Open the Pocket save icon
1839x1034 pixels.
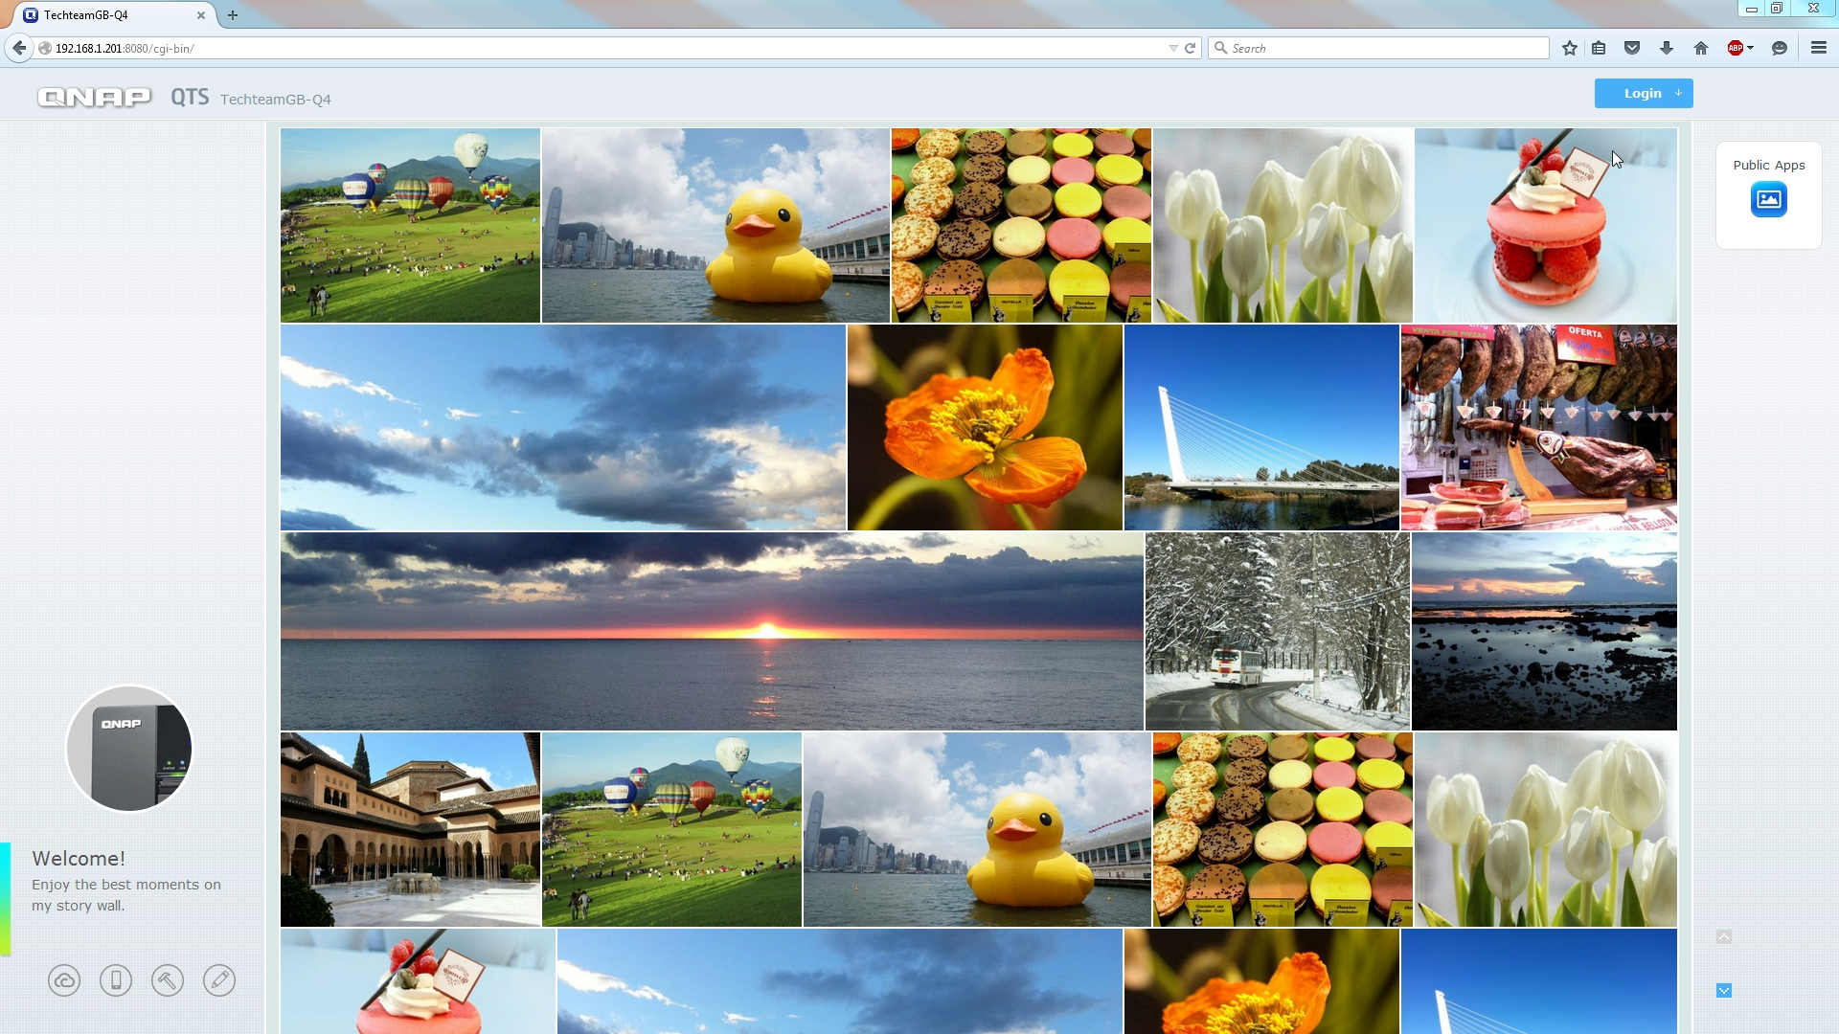pyautogui.click(x=1632, y=48)
